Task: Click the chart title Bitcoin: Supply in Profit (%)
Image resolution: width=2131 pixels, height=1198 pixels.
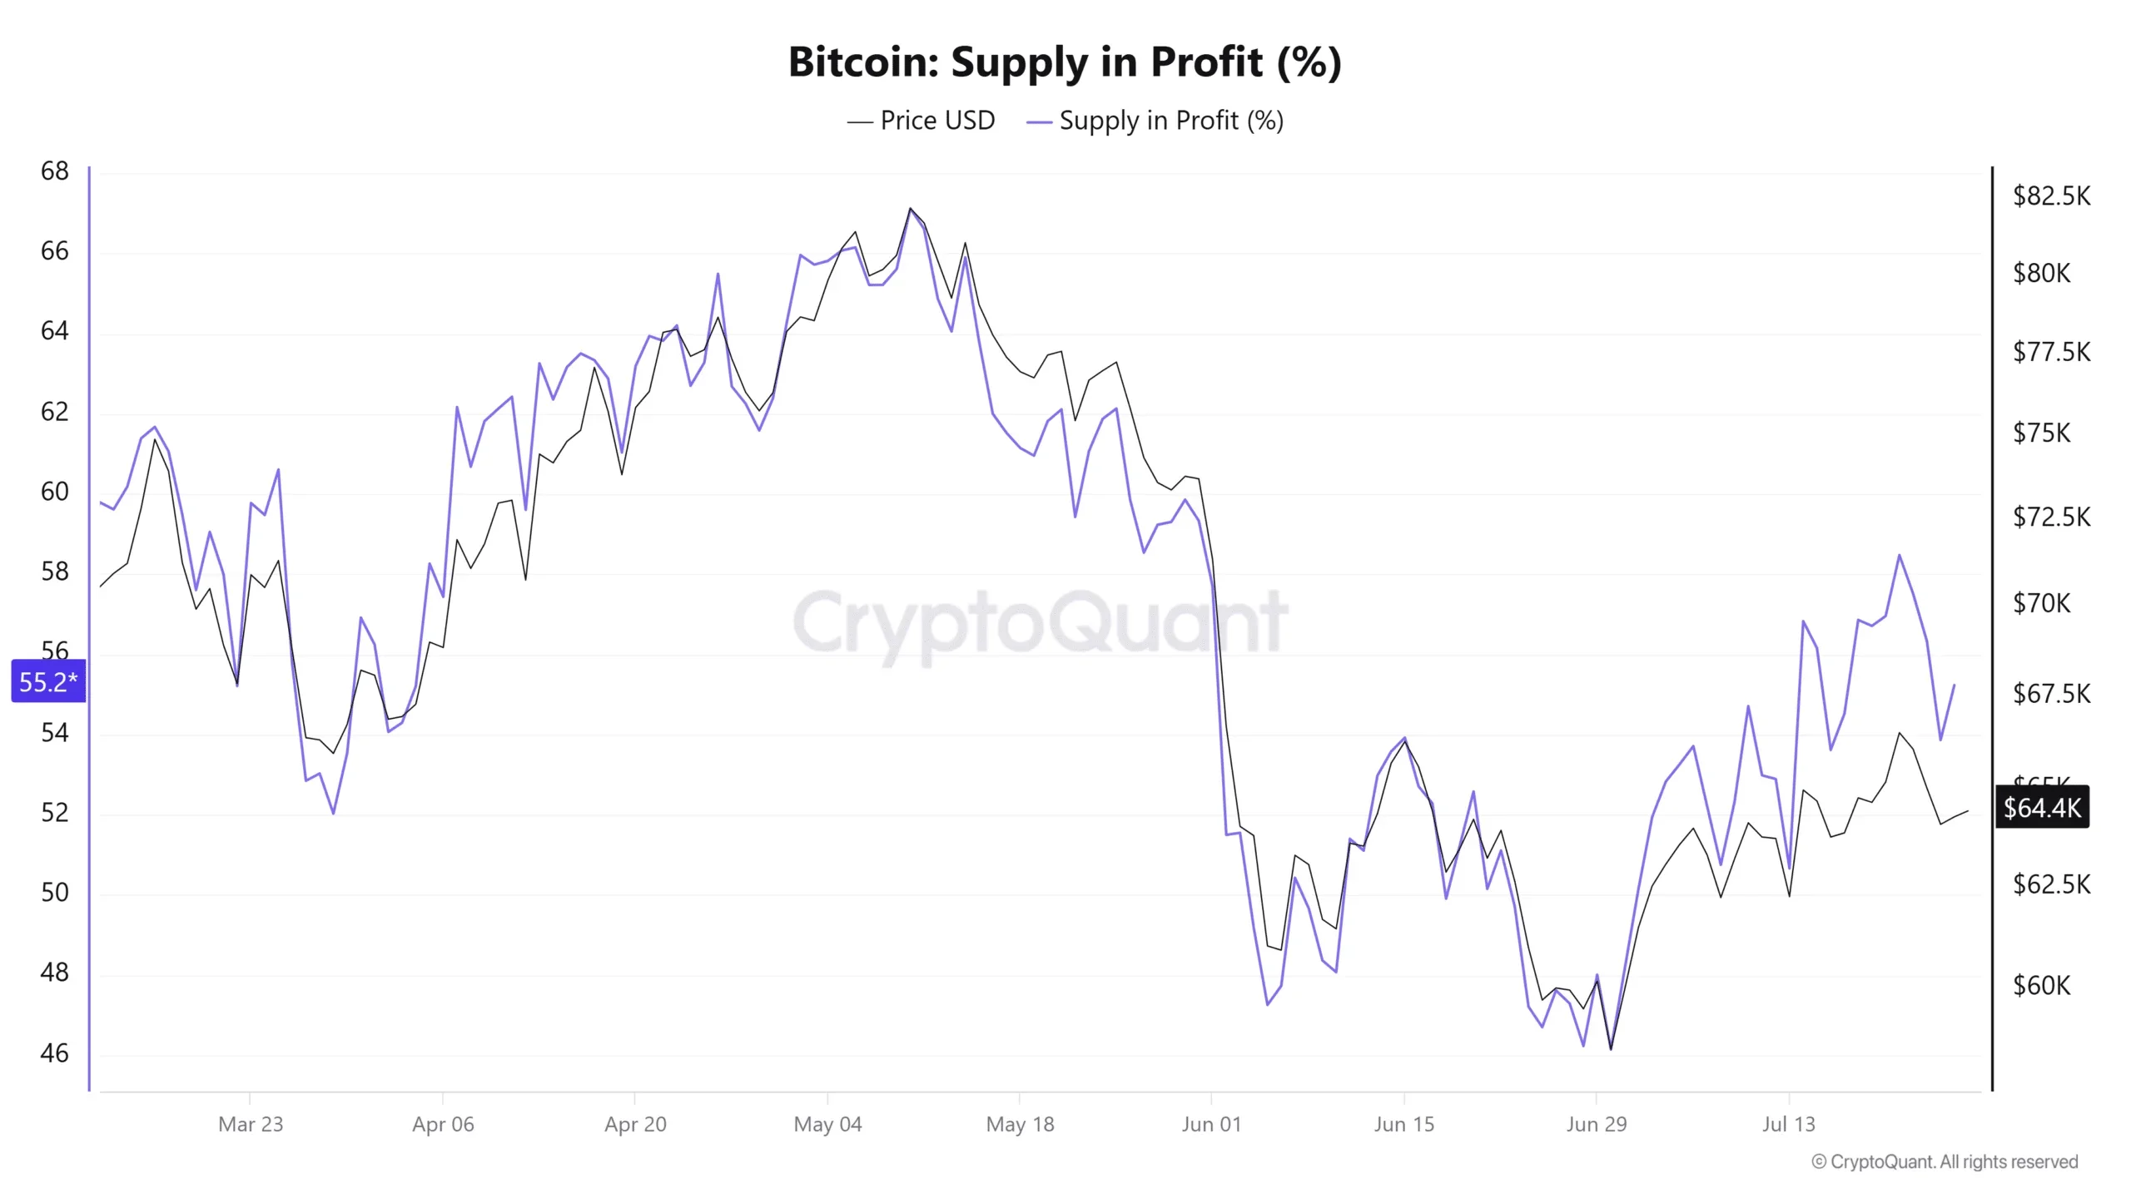Action: tap(1065, 62)
